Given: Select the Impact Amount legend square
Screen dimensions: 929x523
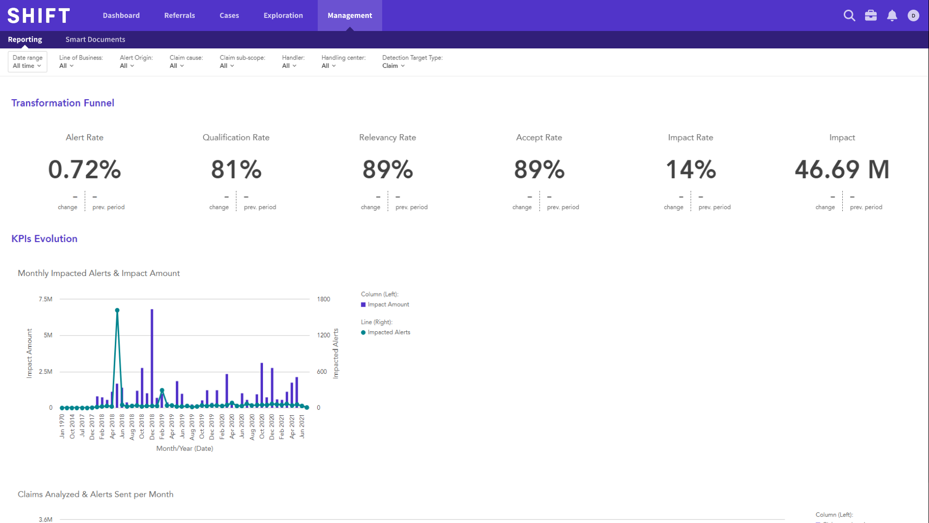Looking at the screenshot, I should pyautogui.click(x=363, y=304).
